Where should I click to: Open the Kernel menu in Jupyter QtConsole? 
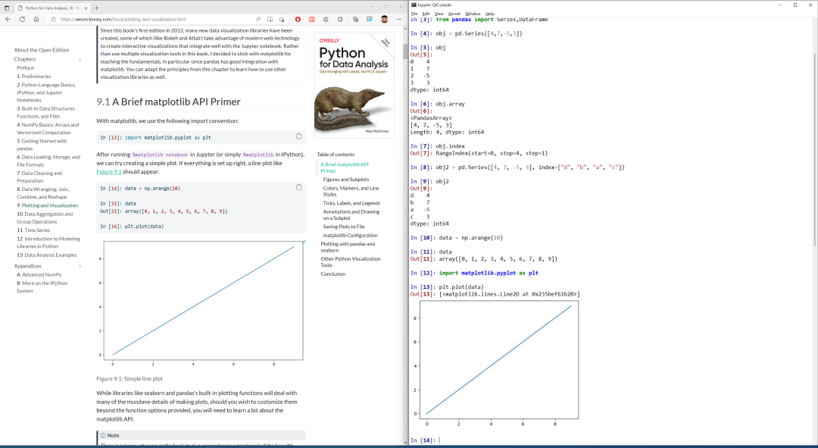coord(455,14)
